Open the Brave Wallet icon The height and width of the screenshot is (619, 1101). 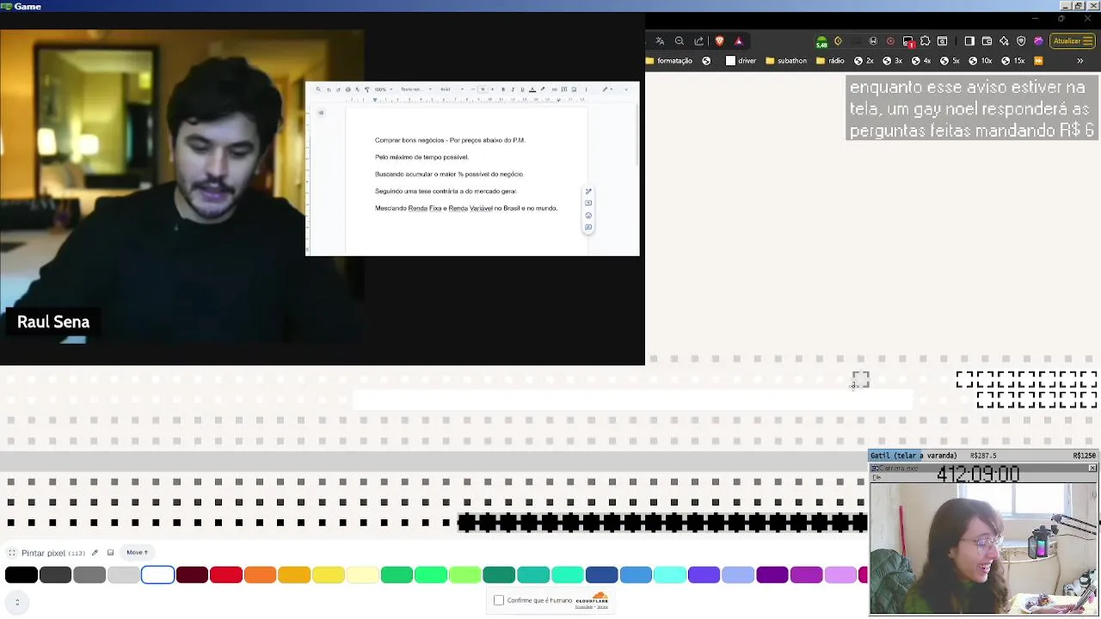tap(987, 40)
